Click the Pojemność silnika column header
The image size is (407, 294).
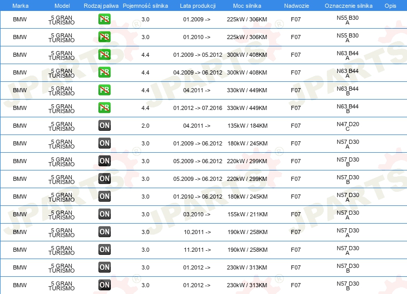coord(145,6)
